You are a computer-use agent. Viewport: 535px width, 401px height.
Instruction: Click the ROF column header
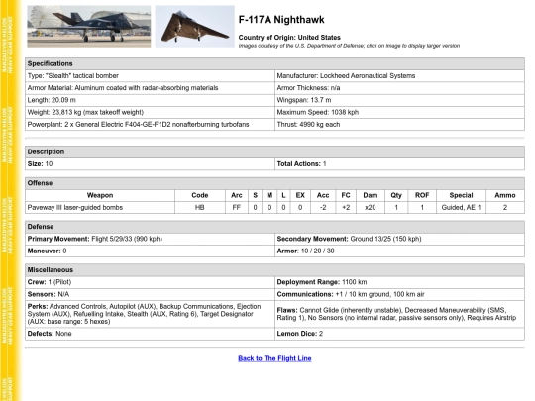tap(422, 195)
